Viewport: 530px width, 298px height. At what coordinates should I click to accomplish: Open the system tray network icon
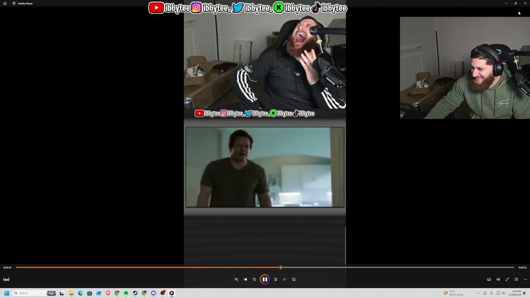[x=498, y=293]
